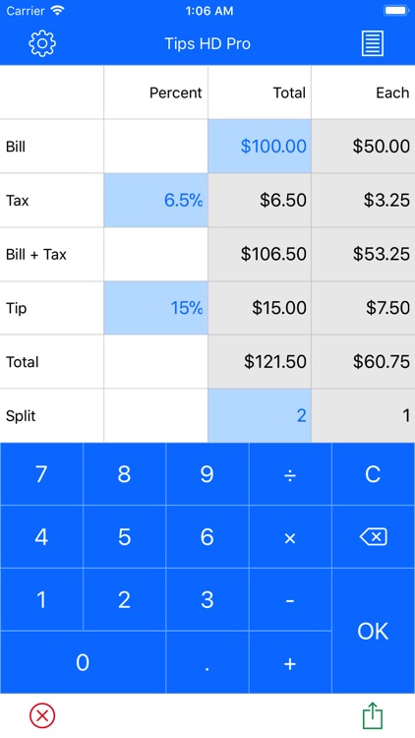Tap the multiply operator key
Screen dimensions: 415x738
(290, 537)
